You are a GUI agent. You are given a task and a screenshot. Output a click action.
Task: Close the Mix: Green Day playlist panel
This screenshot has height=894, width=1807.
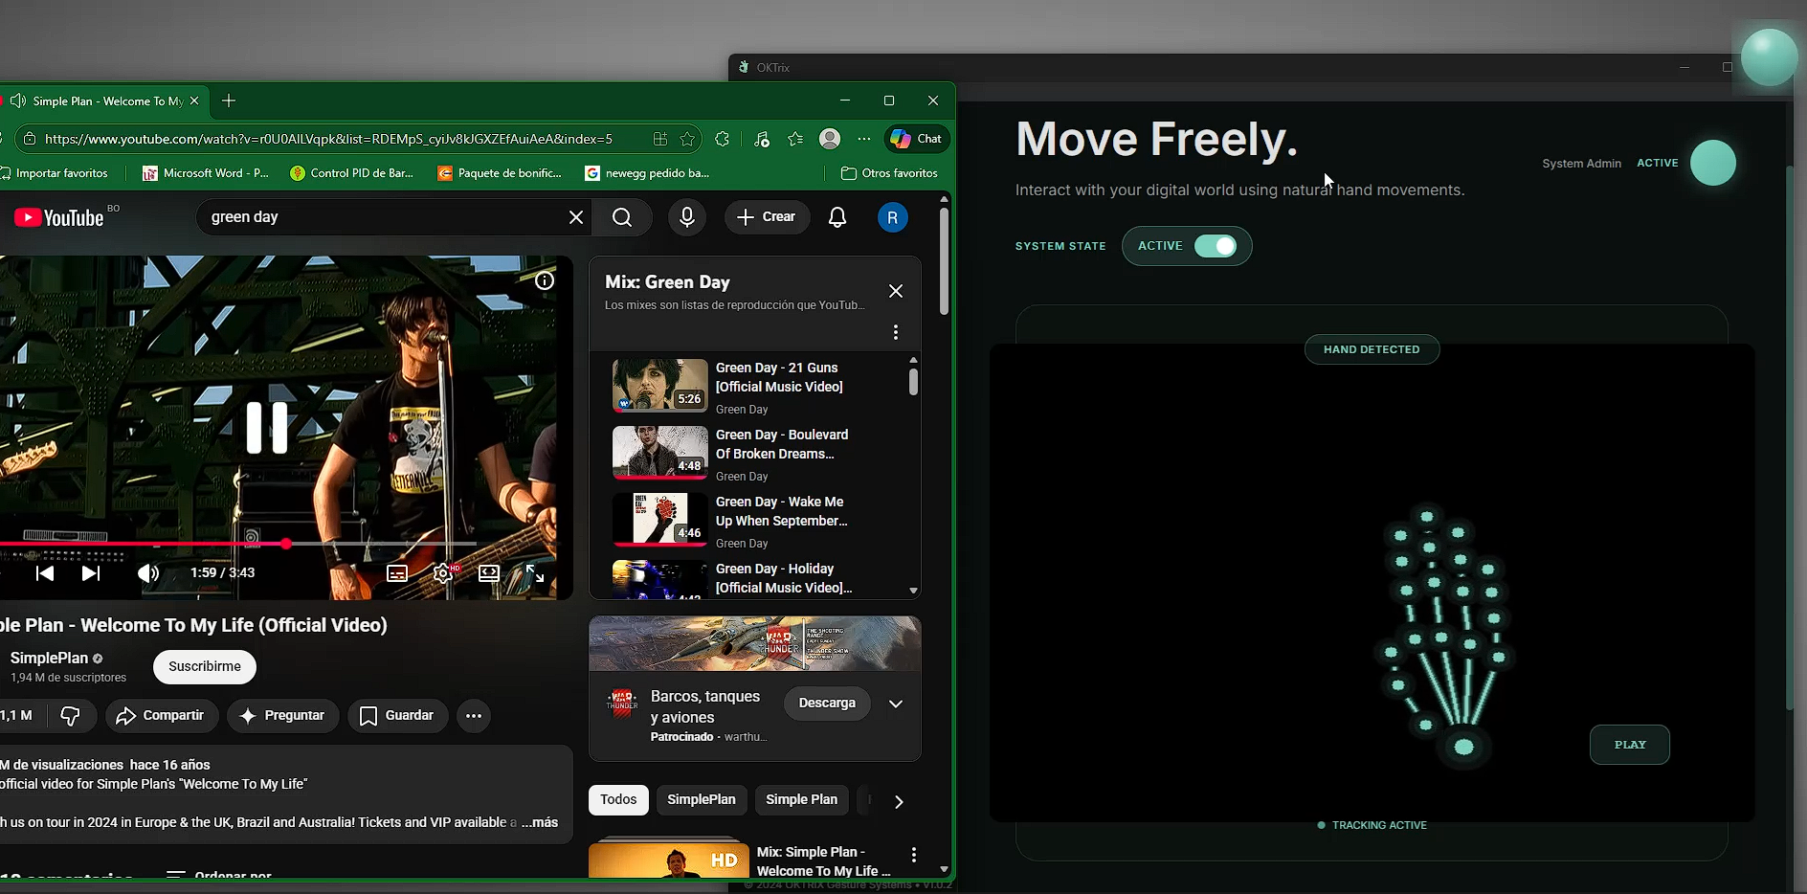pyautogui.click(x=896, y=291)
